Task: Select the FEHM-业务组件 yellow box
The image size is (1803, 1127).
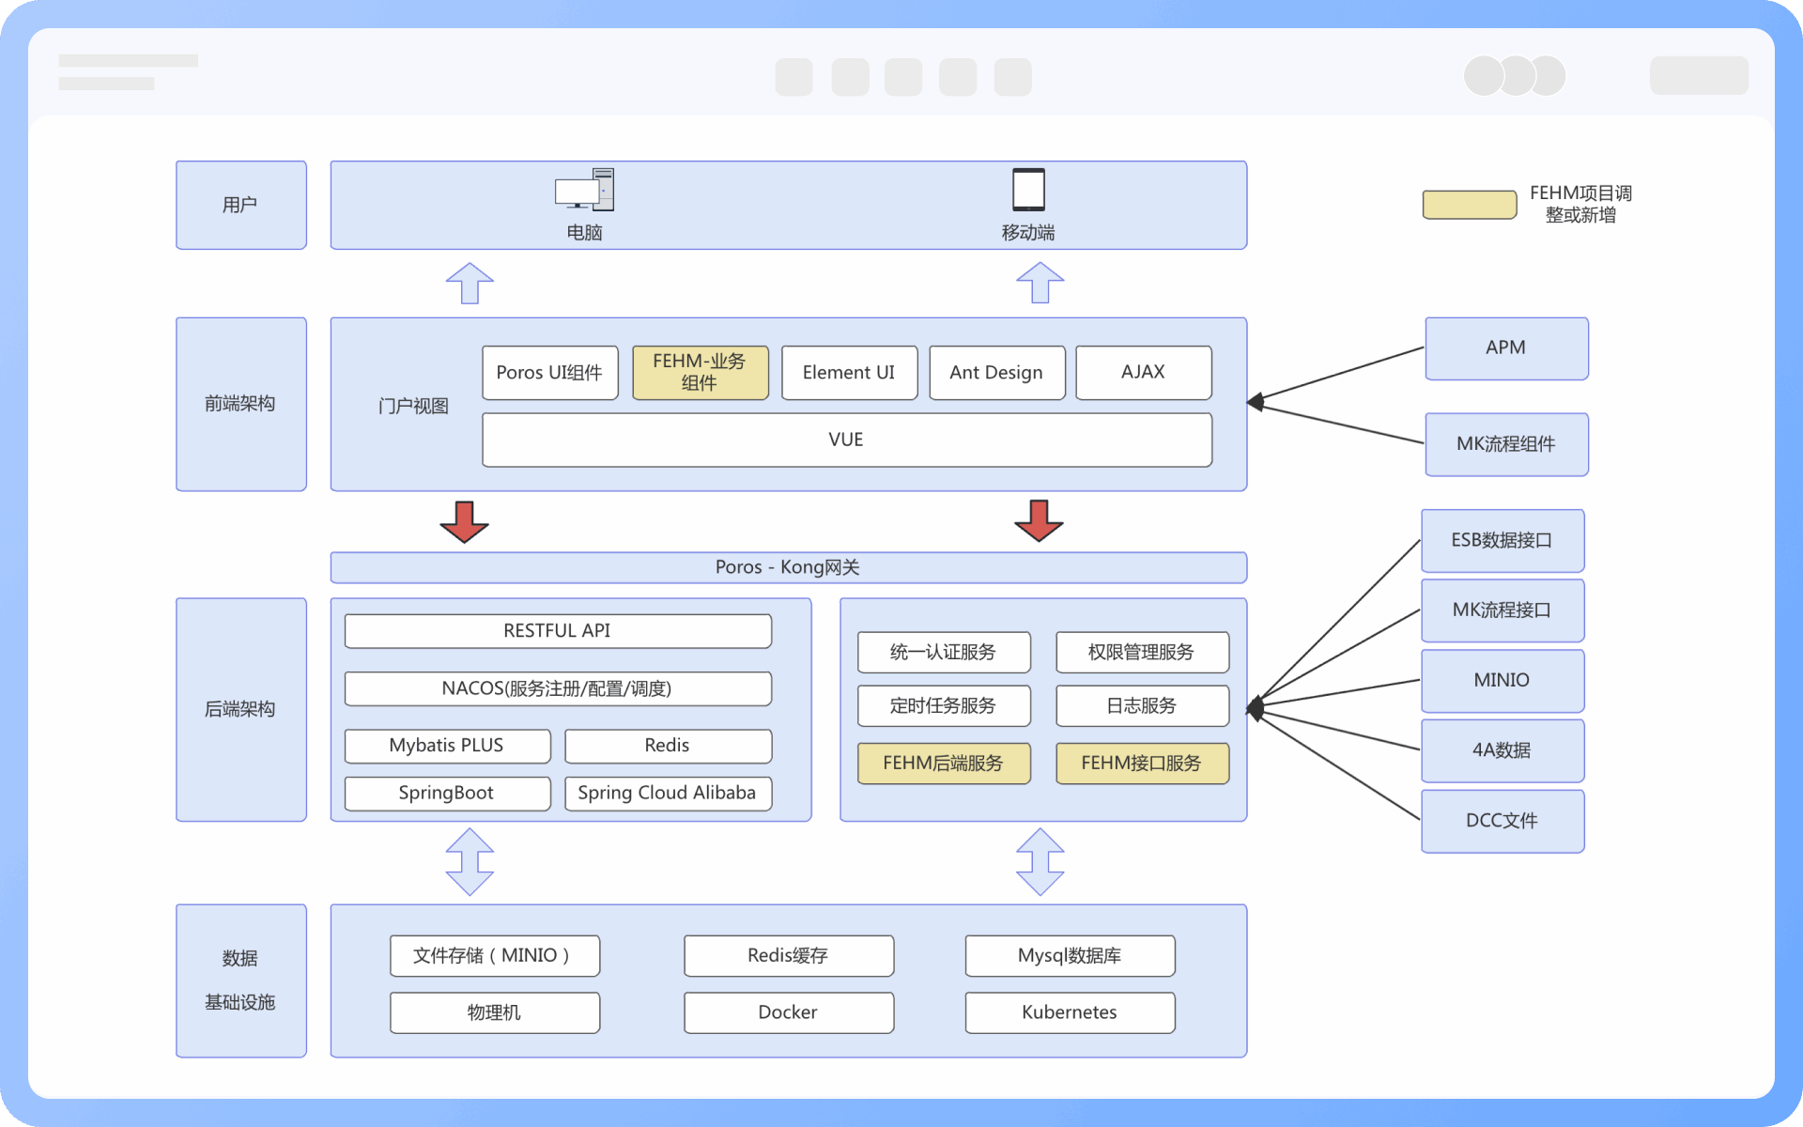Action: click(x=700, y=373)
